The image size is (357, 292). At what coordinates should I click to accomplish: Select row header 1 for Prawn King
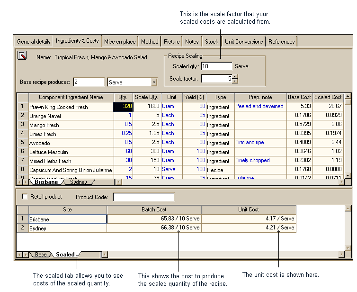pyautogui.click(x=23, y=107)
